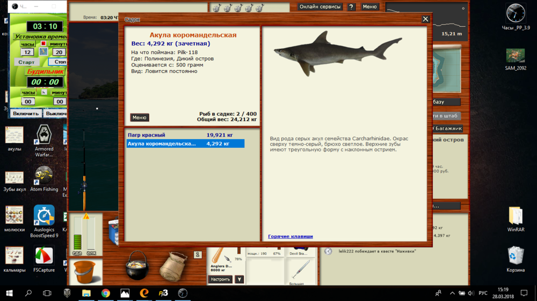This screenshot has width=537, height=301.
Task: Close the Садок window
Action: point(425,19)
